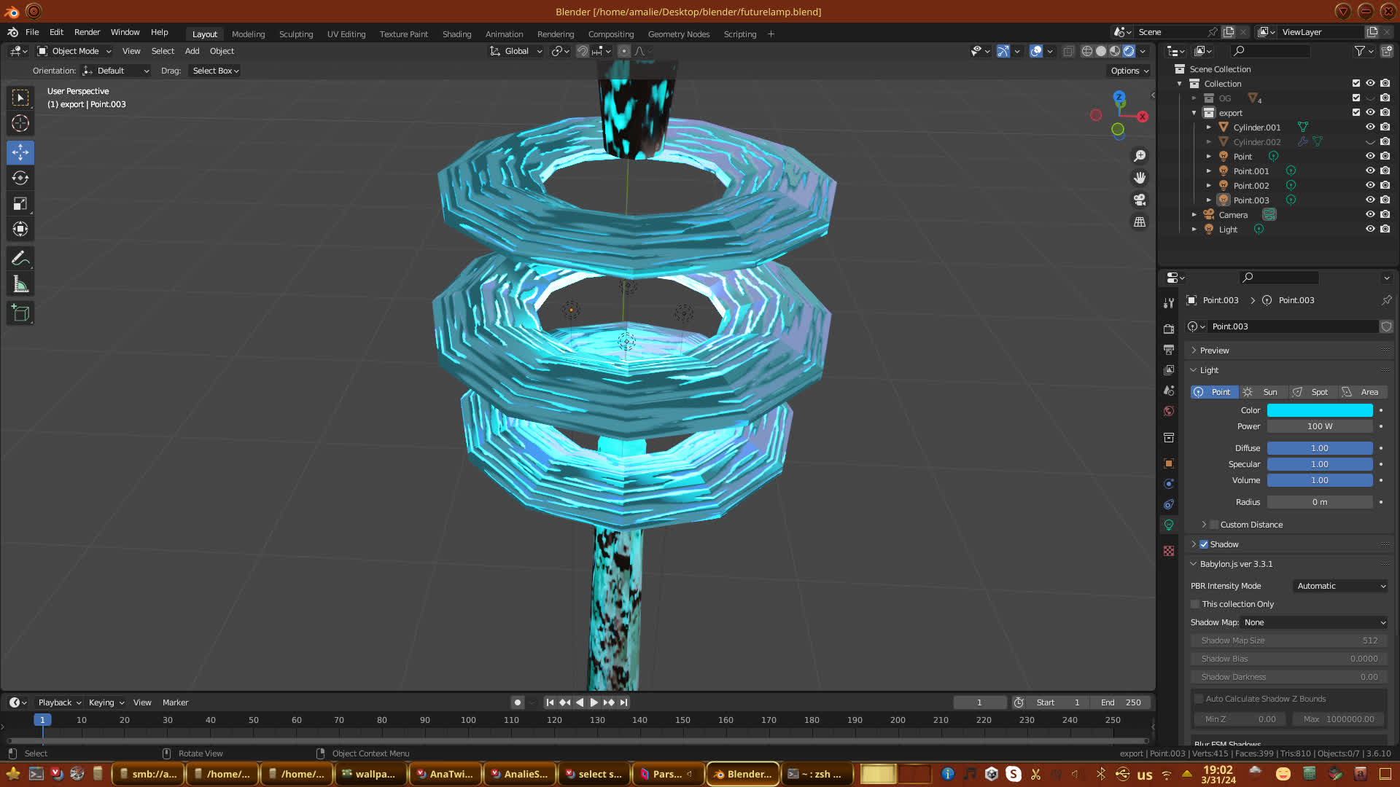Screen dimensions: 1400x787
Task: Select the Add Cube tool
Action: (20, 313)
